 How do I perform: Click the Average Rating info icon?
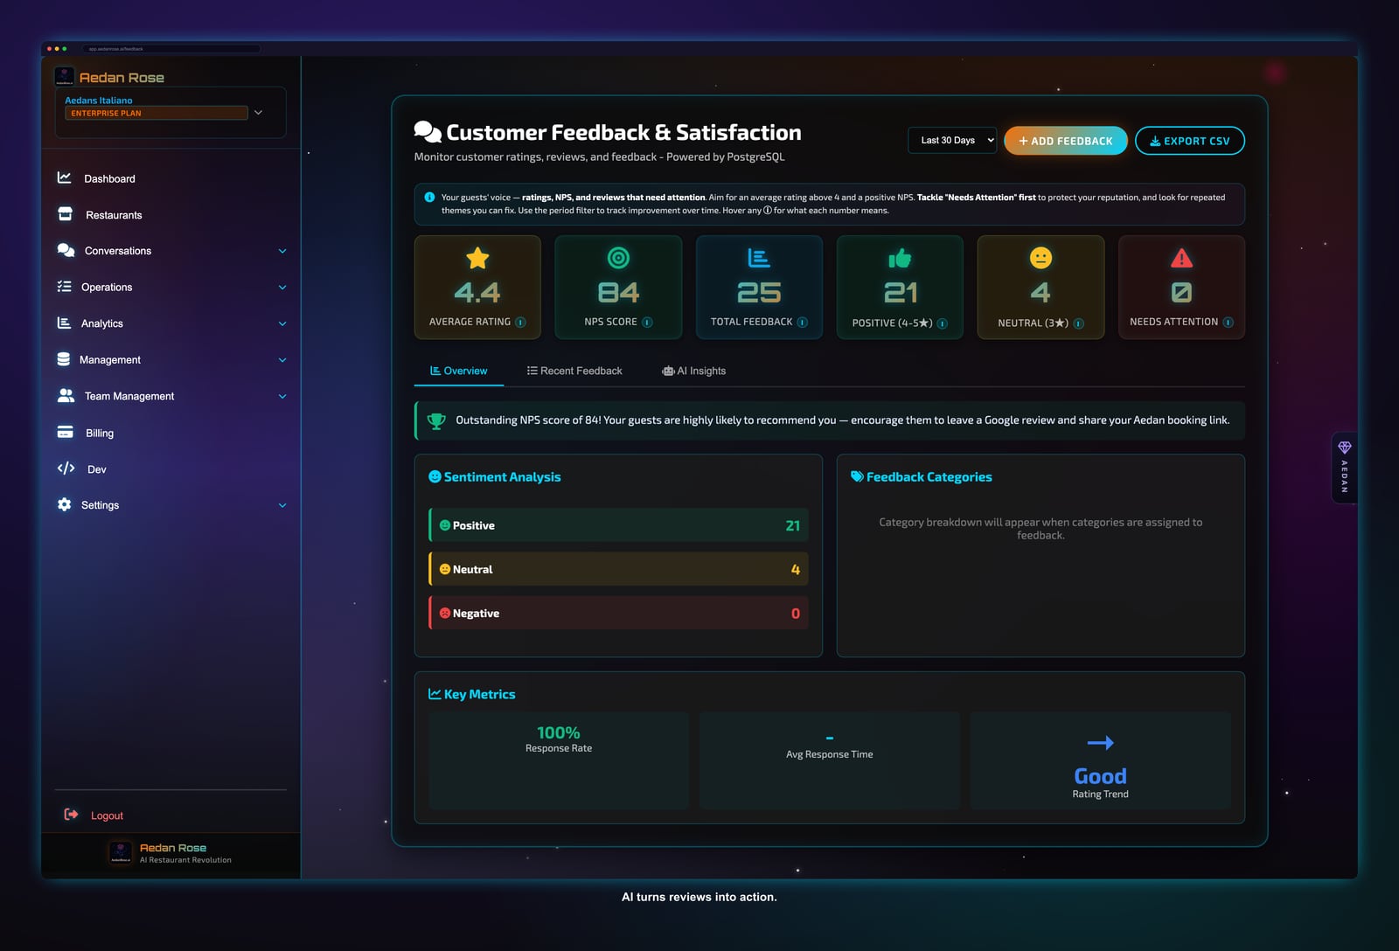click(x=520, y=323)
